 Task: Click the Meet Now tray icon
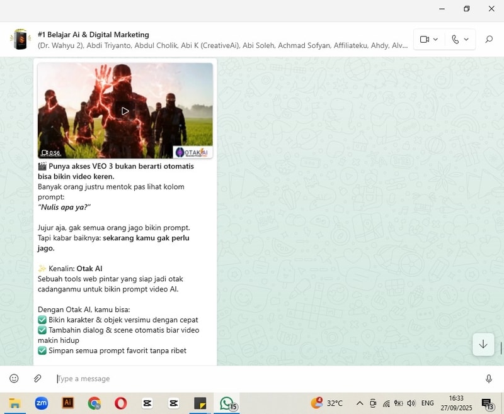pyautogui.click(x=373, y=403)
